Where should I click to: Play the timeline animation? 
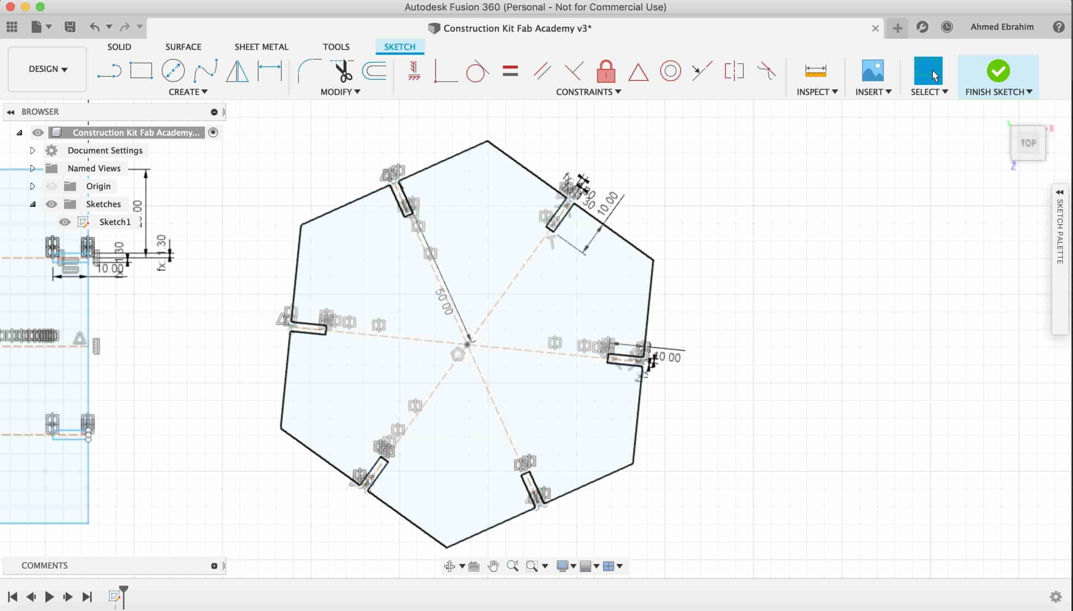(x=49, y=596)
